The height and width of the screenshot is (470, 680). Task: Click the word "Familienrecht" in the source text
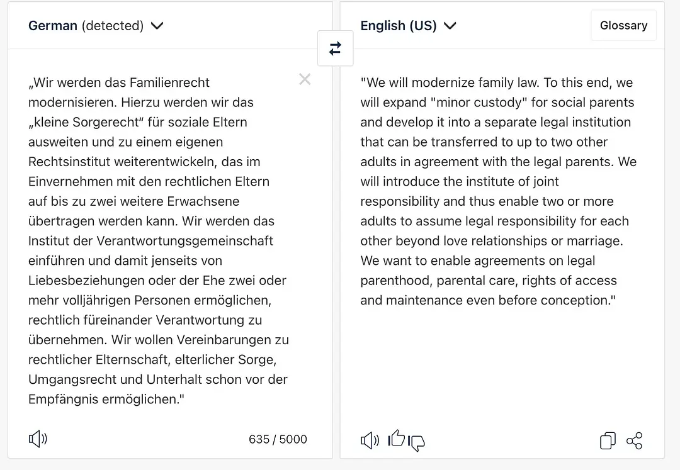[x=169, y=82]
